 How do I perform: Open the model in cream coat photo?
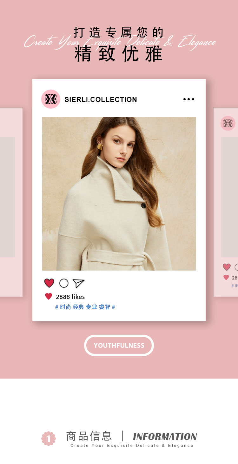(119, 194)
